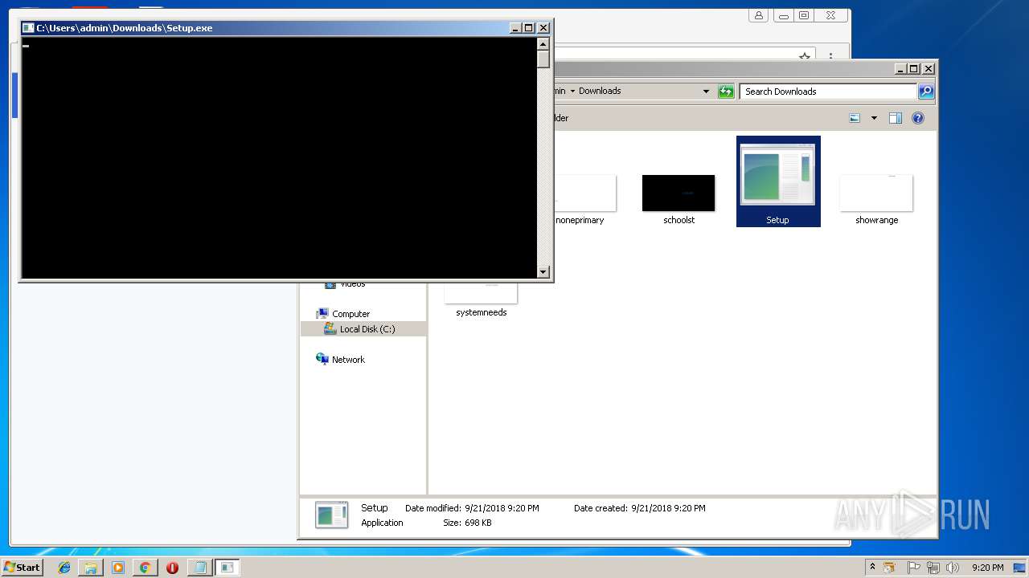Click the search magnifier icon in Explorer

[926, 92]
